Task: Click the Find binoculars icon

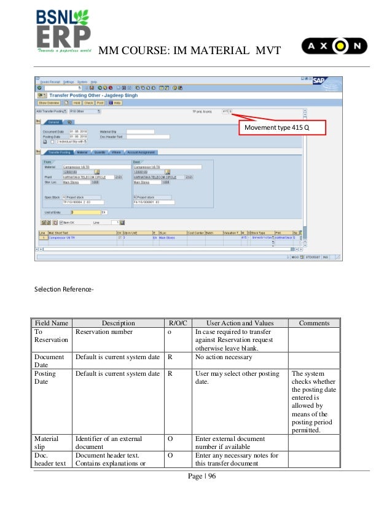Action: pos(124,88)
